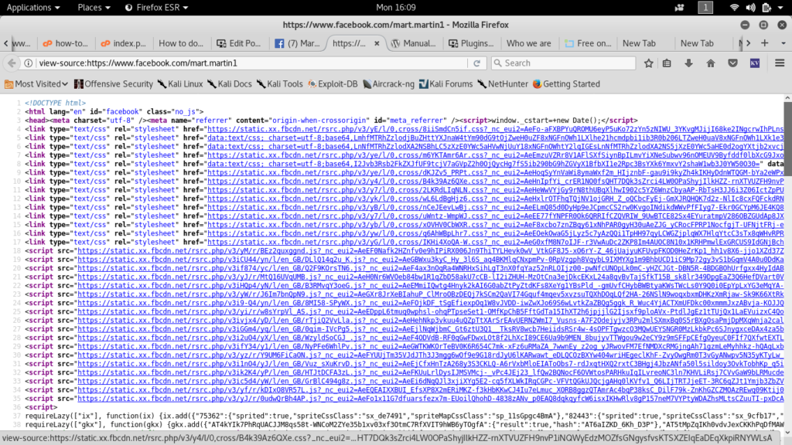This screenshot has height=445, width=792.
Task: Switch to the Manual... tab
Action: tap(414, 43)
